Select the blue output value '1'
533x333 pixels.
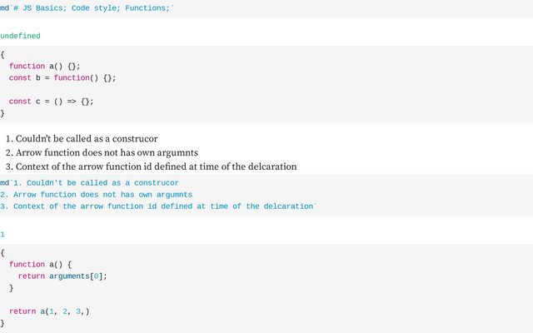(2, 235)
